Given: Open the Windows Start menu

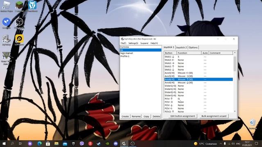Looking at the screenshot, I should [x=4, y=143].
